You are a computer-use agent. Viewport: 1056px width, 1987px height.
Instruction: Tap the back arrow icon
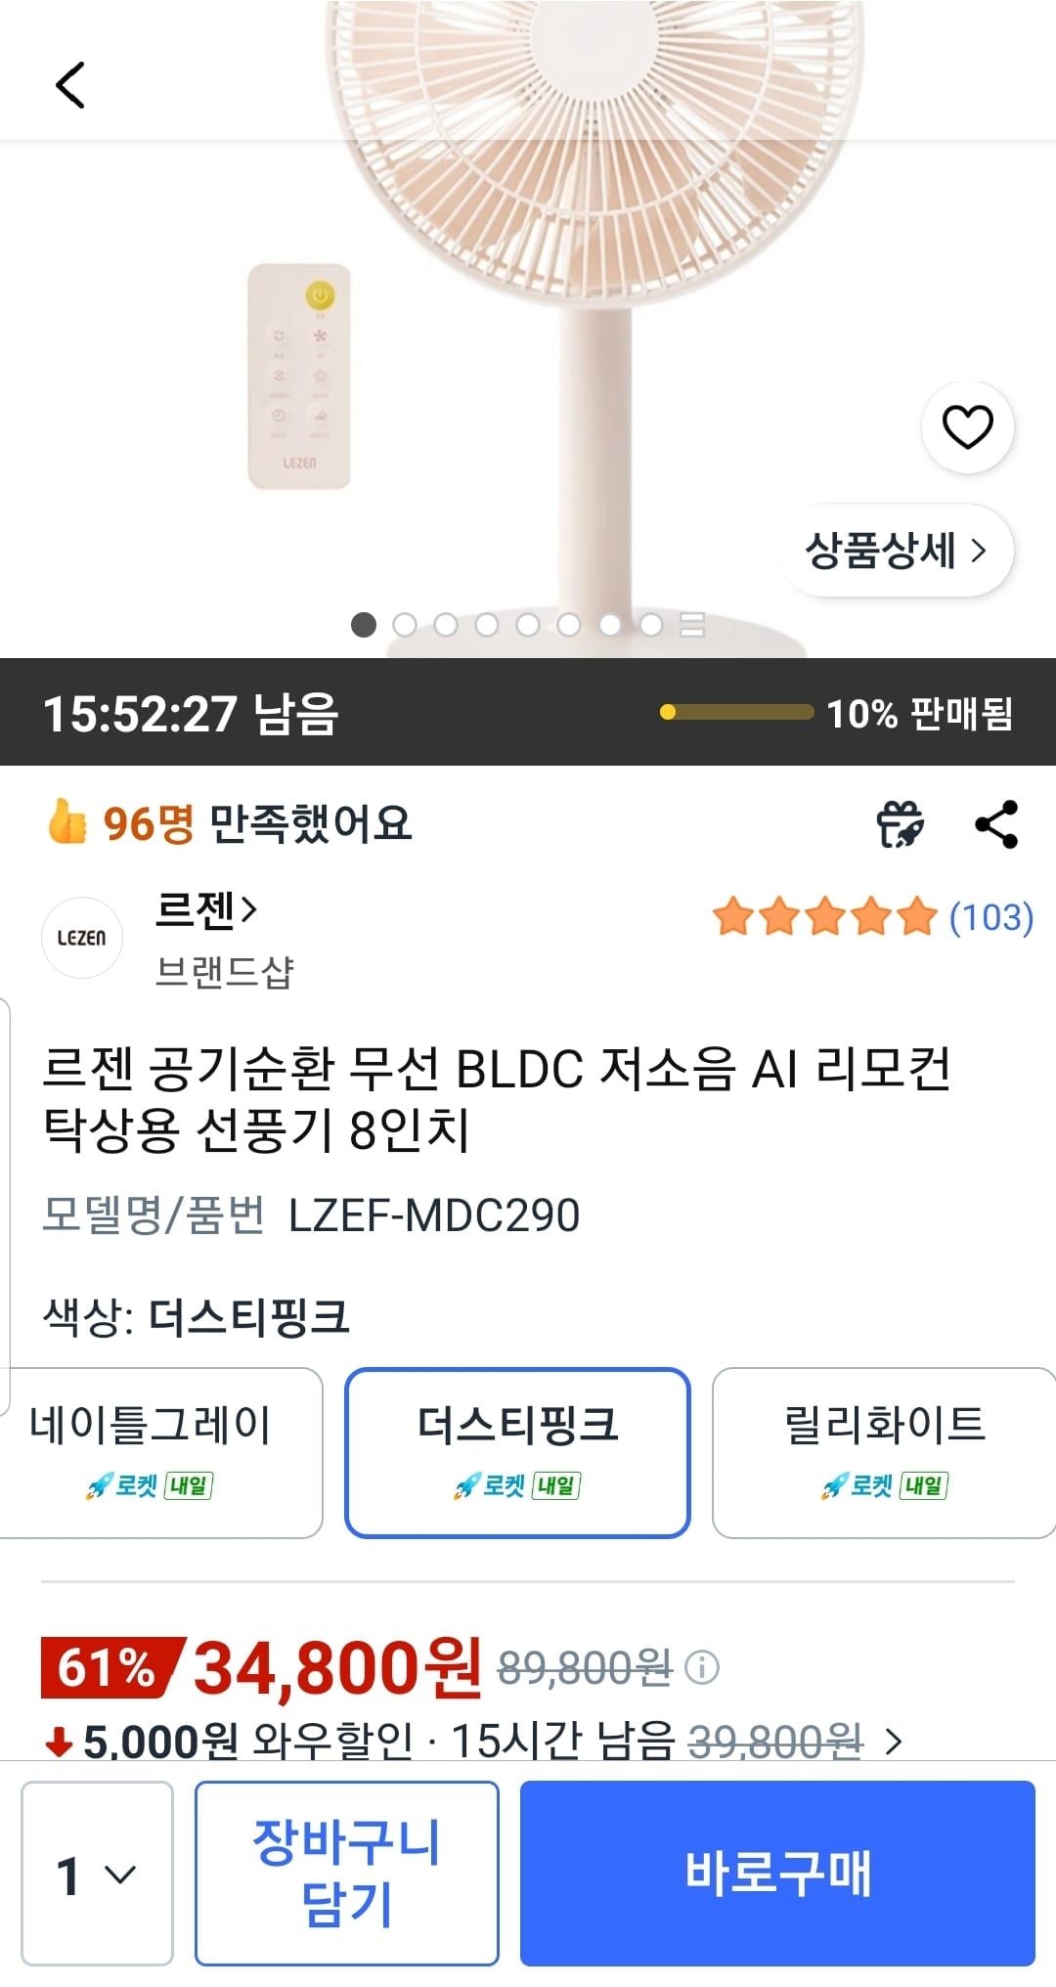point(70,84)
